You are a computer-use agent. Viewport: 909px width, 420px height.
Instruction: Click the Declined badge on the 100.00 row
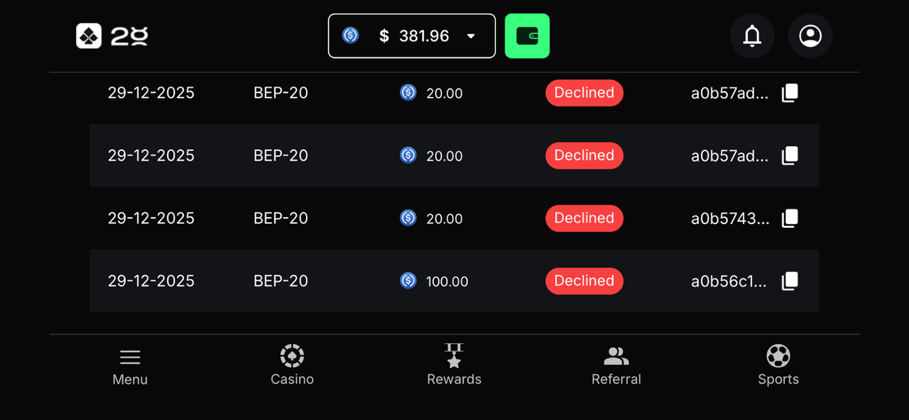coord(584,281)
